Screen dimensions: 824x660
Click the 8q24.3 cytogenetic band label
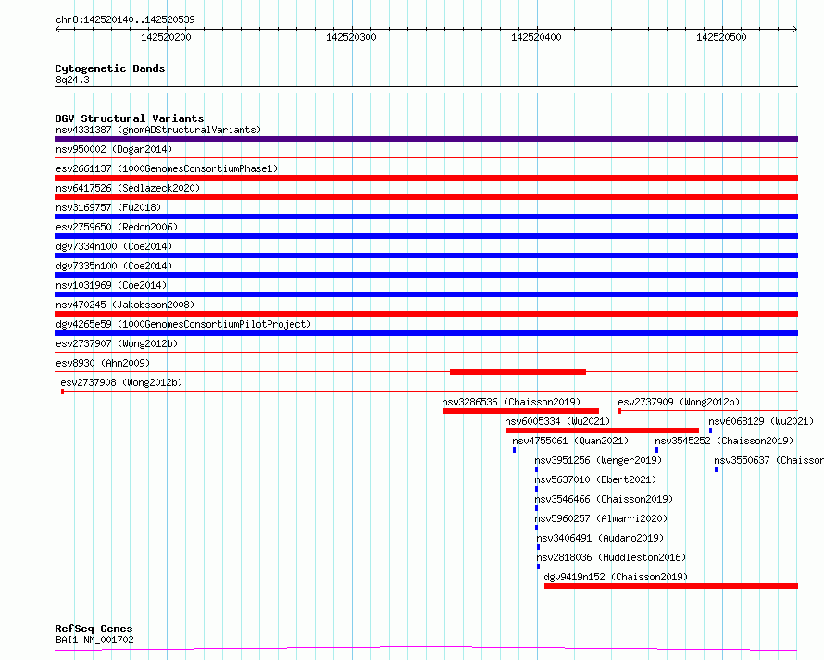[72, 81]
